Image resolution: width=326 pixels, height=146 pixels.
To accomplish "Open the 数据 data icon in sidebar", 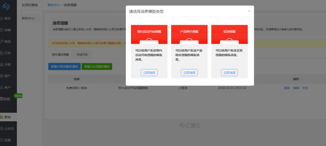I will point(2,99).
